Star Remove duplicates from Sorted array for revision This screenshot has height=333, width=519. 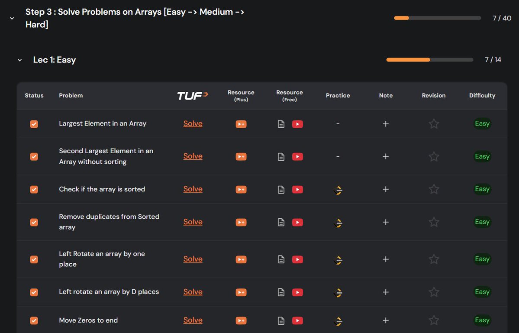tap(434, 222)
